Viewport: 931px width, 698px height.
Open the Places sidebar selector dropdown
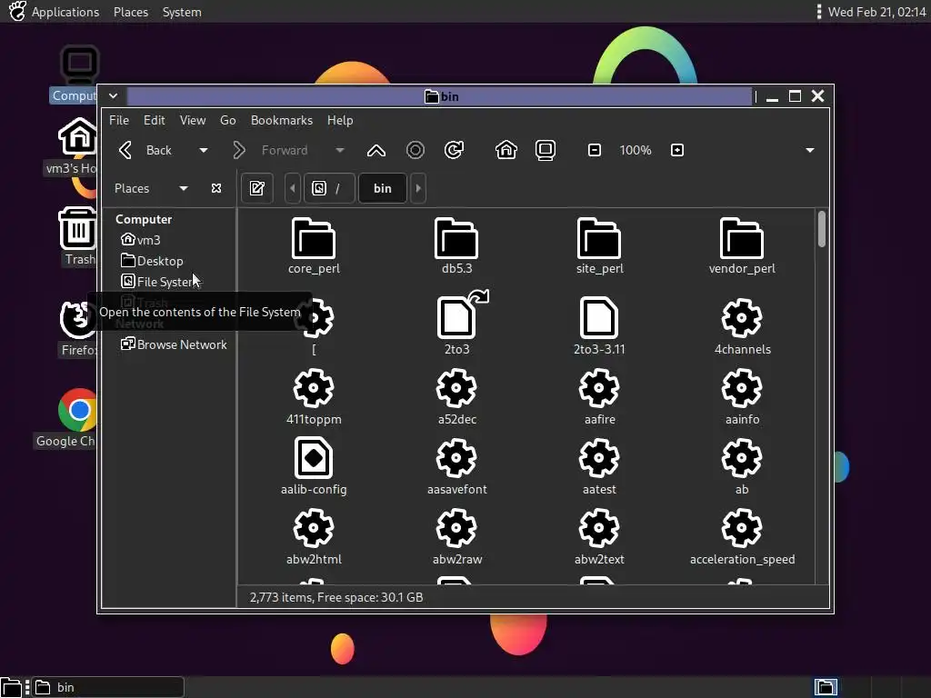[x=151, y=188]
